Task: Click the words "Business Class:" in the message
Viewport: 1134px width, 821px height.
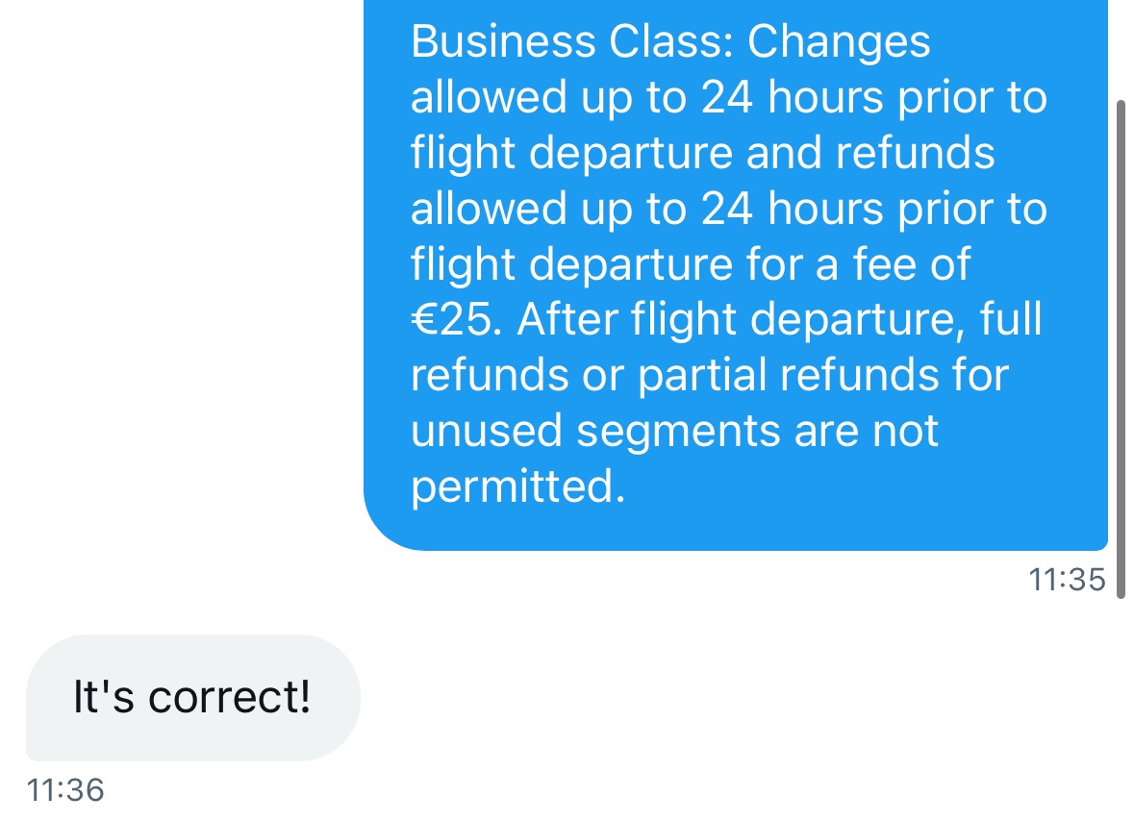Action: tap(572, 42)
